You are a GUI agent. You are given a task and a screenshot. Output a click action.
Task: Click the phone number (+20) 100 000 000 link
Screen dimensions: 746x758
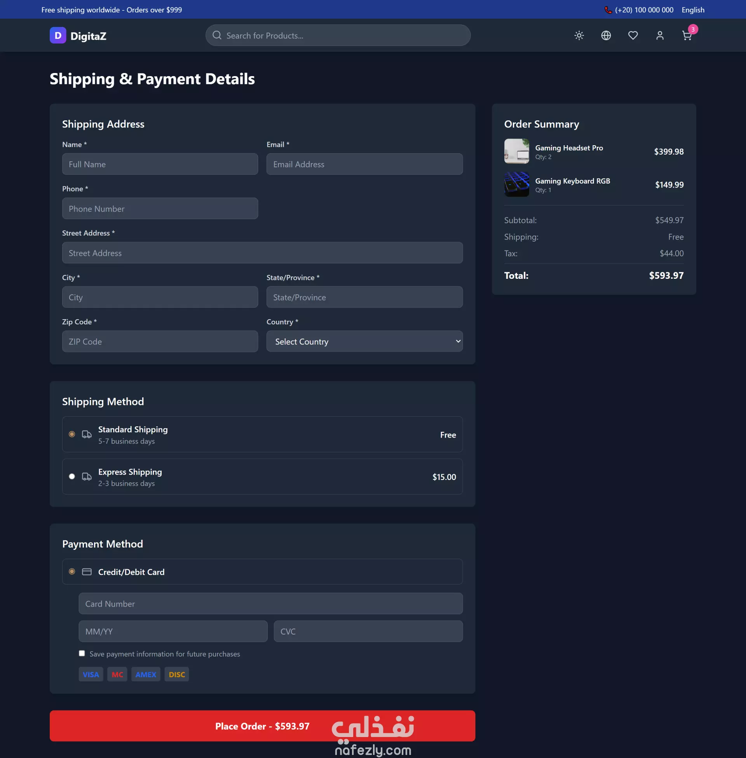644,10
